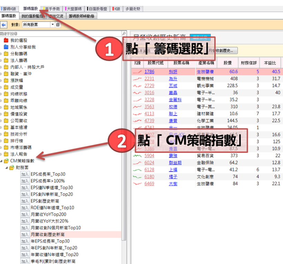
Task: Click the 成交量 folder icon
Action: pyautogui.click(x=6, y=87)
